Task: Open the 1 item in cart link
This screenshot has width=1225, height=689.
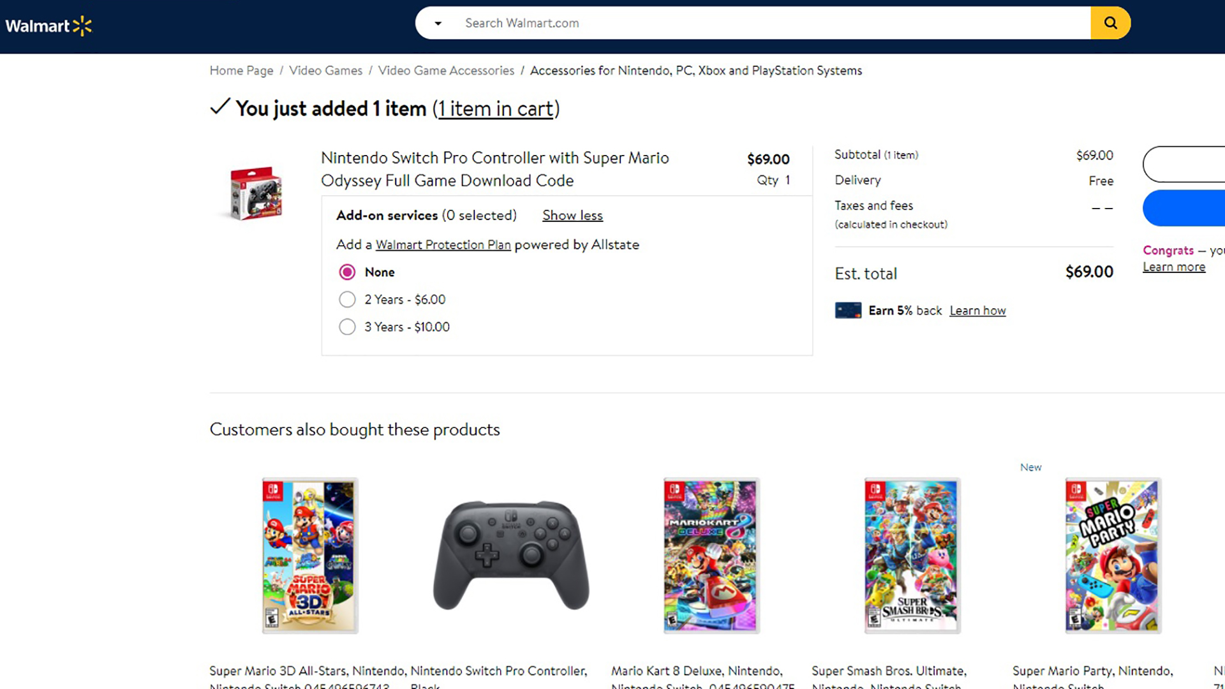Action: coord(496,109)
